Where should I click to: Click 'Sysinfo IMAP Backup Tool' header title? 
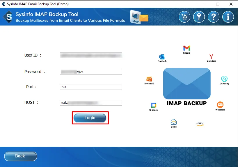pyautogui.click(x=47, y=14)
